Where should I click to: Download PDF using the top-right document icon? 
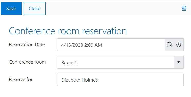[184, 8]
